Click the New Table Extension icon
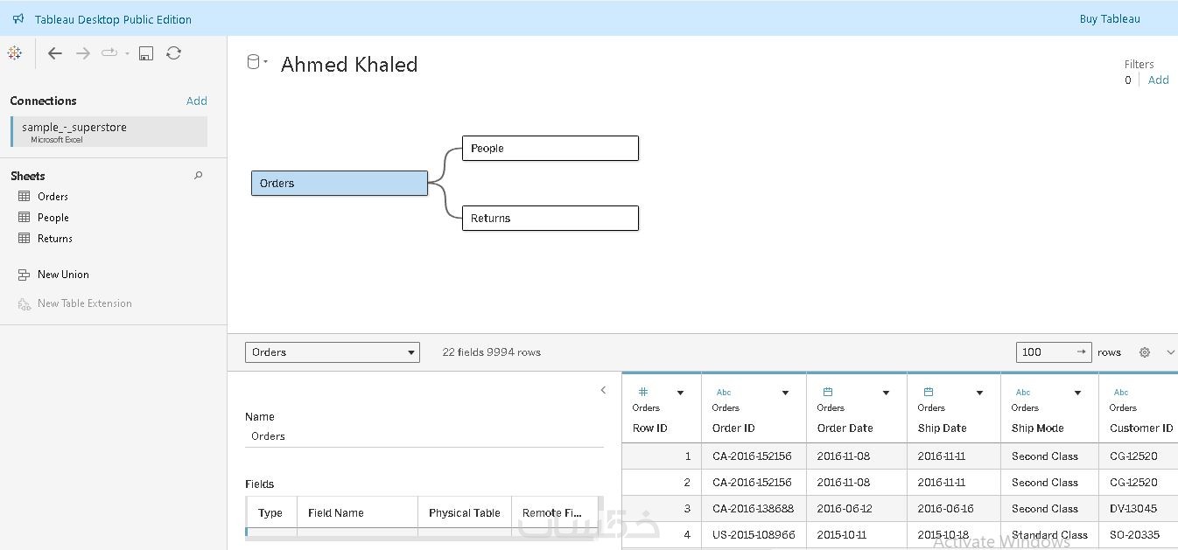 (x=25, y=303)
